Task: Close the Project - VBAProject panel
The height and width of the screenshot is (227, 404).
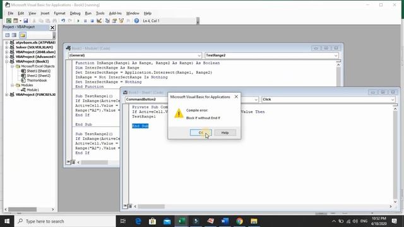Action: [52, 27]
